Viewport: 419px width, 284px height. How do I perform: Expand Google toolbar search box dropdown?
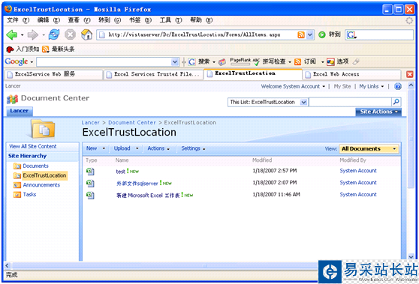pos(175,62)
